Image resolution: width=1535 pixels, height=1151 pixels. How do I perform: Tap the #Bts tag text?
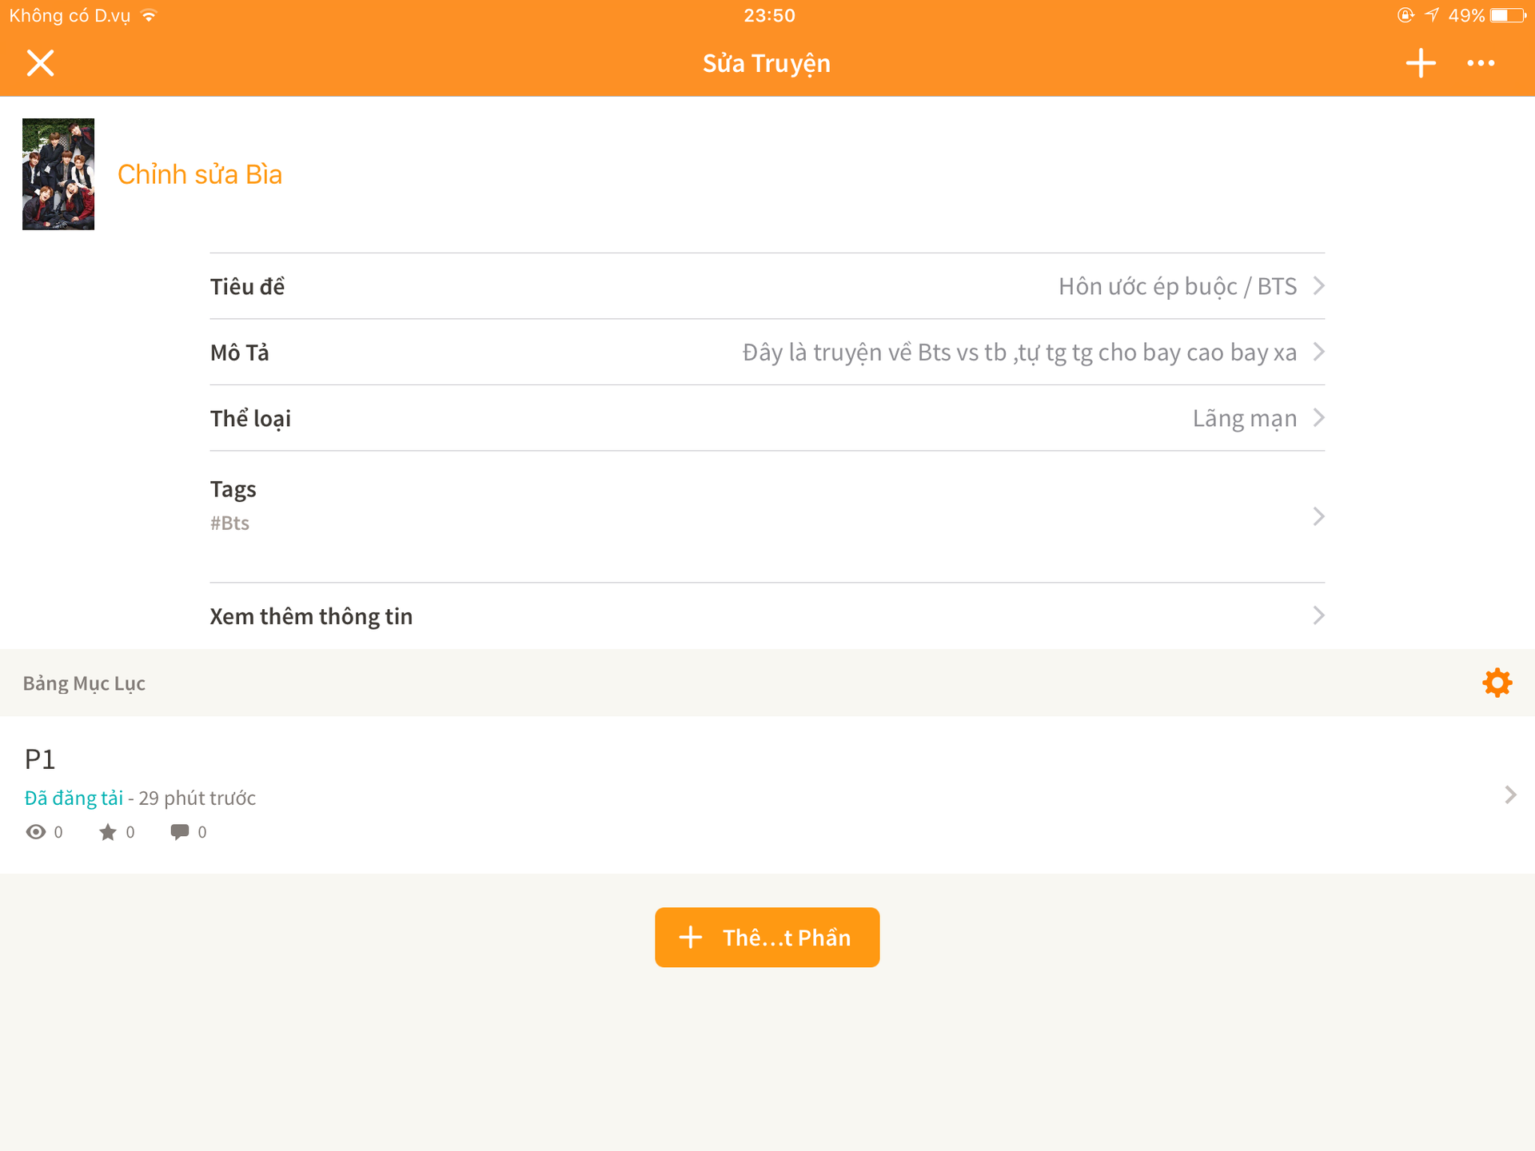point(230,524)
